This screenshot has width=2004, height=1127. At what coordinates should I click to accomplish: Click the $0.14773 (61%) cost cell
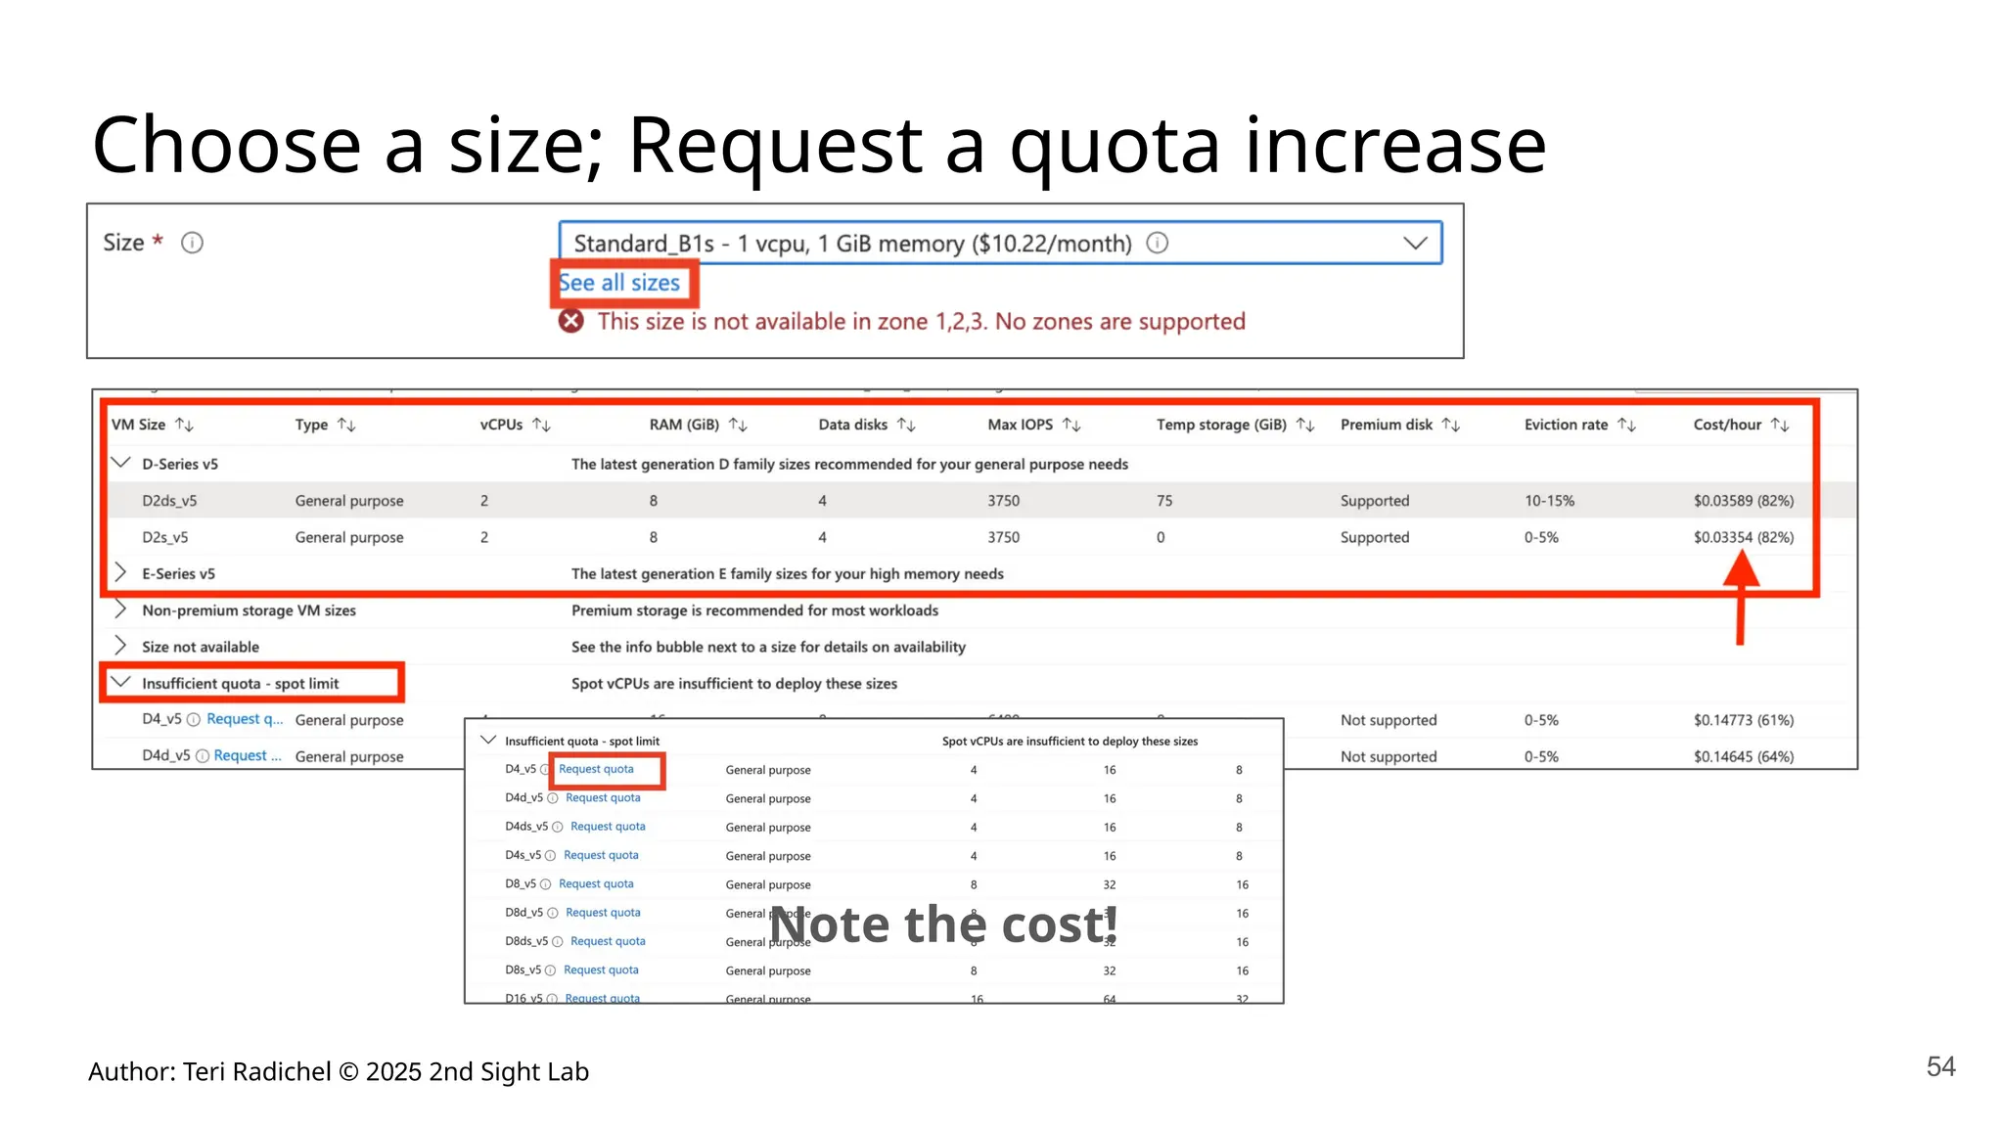point(1743,720)
